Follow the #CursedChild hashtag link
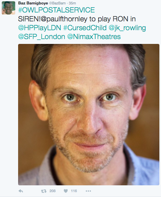The width and height of the screenshot is (161, 197). point(85,28)
